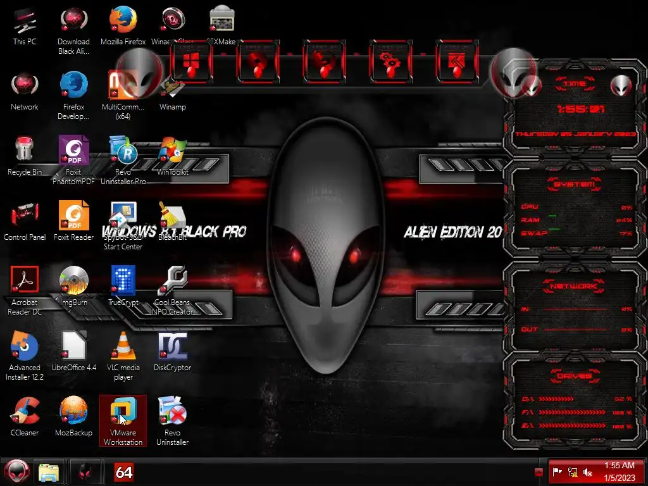Select the Advanced Installer 12.2 icon
Screen dimensions: 648x486
pyautogui.click(x=25, y=356)
